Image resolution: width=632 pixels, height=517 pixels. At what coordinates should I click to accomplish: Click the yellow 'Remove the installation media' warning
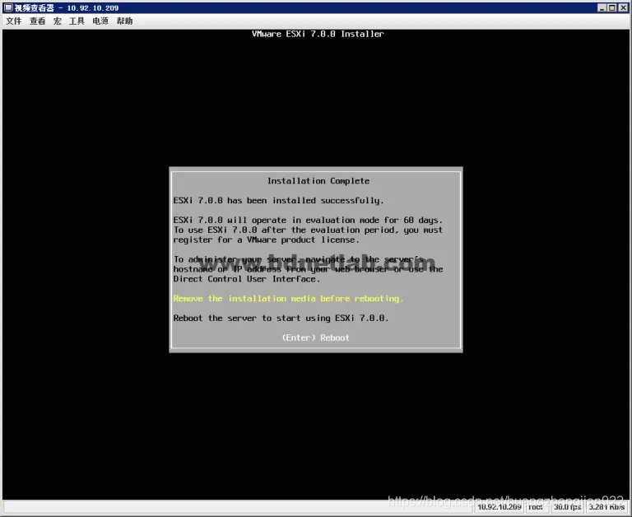point(288,298)
